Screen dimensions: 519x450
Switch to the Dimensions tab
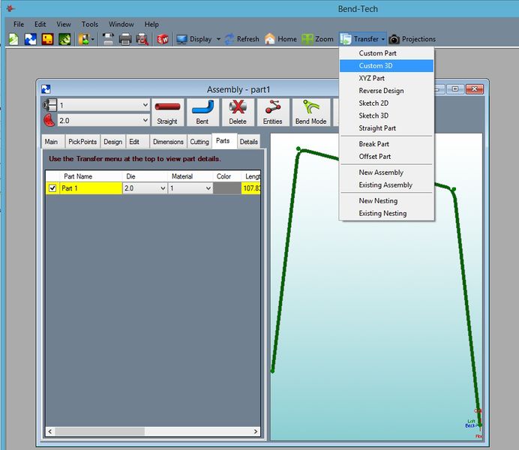click(x=168, y=142)
